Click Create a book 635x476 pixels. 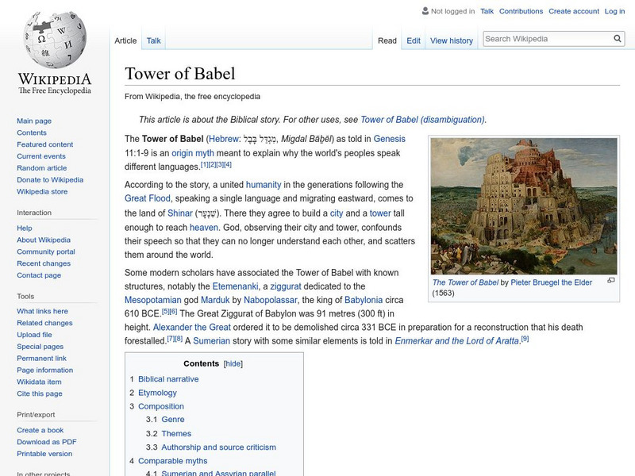pyautogui.click(x=40, y=430)
